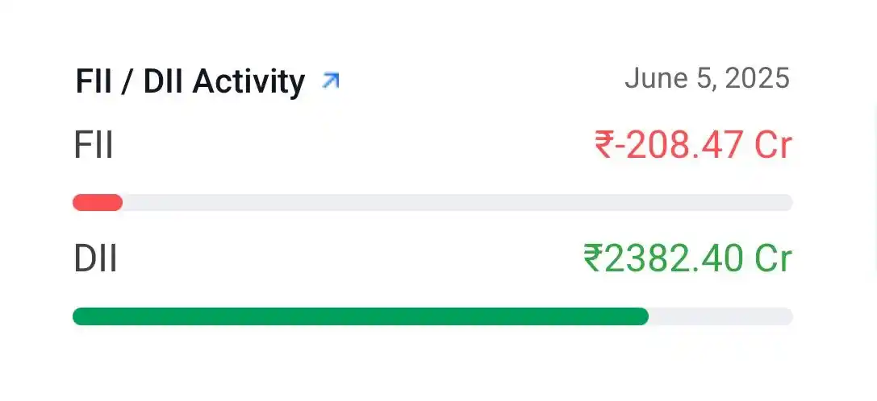Click the red filled FII bar segment
877x401 pixels.
(97, 203)
